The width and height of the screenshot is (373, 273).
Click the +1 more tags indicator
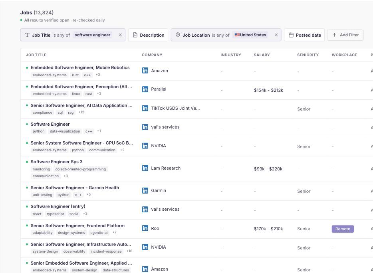(99, 131)
